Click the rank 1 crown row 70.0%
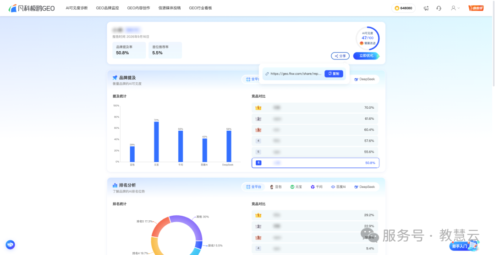Viewport: 495px width, 255px height. click(315, 108)
